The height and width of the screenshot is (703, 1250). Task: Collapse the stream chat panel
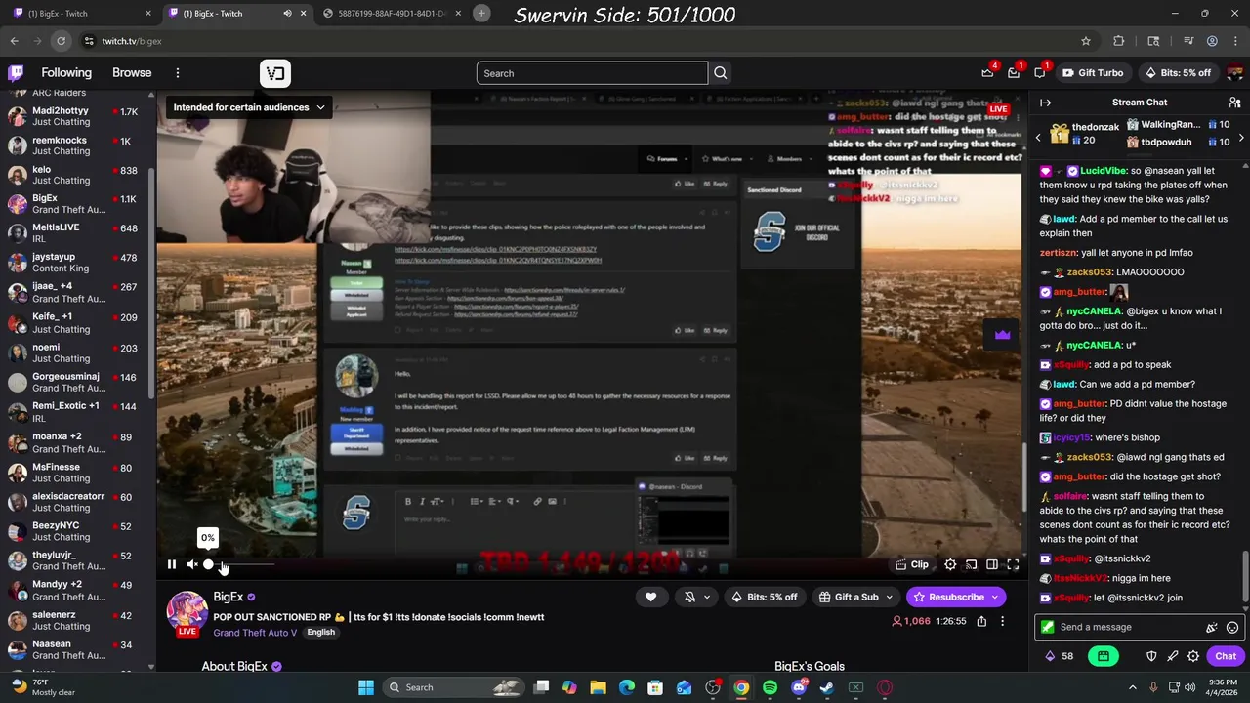click(x=1045, y=103)
